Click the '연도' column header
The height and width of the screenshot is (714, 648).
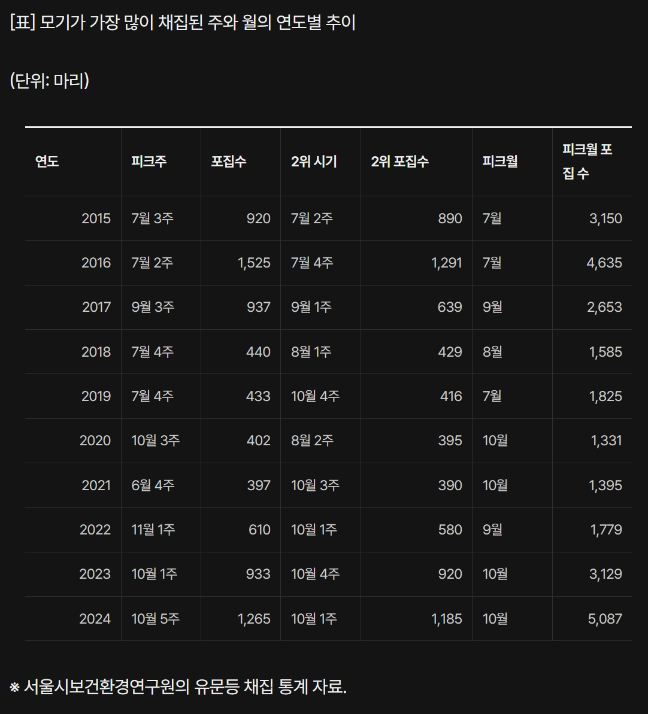[47, 162]
